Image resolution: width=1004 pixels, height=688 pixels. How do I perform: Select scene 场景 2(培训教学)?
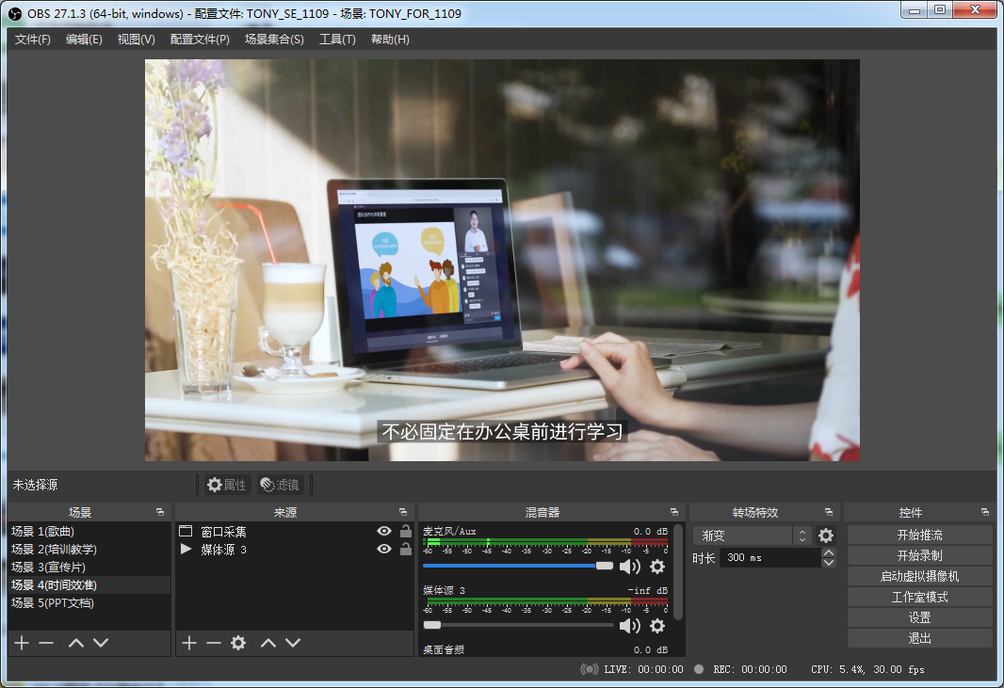[89, 549]
